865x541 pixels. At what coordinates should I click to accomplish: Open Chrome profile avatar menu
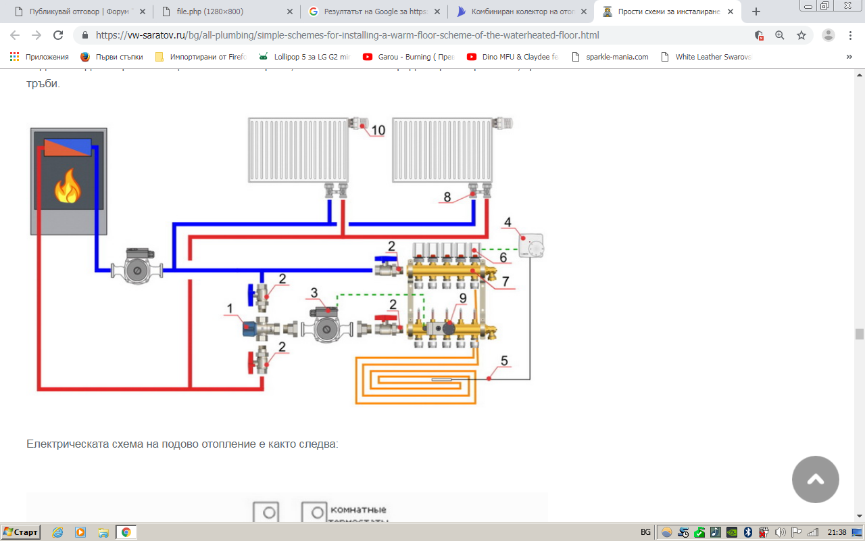coord(828,35)
